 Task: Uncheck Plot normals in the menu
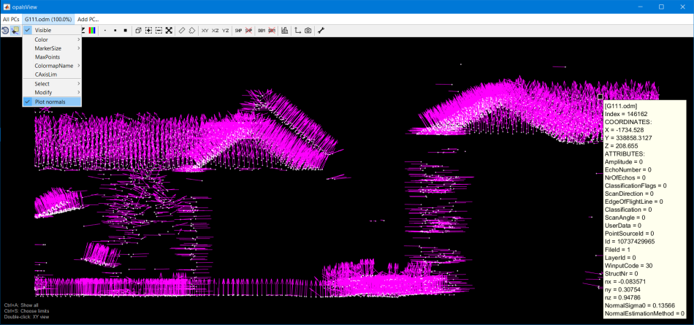(50, 102)
